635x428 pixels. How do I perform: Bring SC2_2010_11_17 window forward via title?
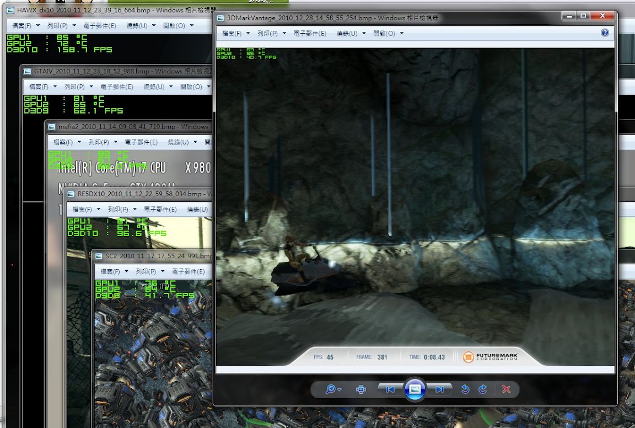click(x=159, y=256)
